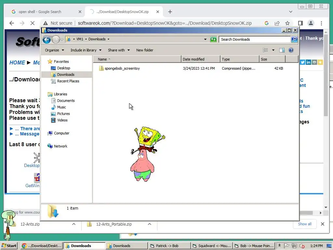Open 12-Ants.zip download options chevron
The height and width of the screenshot is (250, 333).
pyautogui.click(x=74, y=224)
